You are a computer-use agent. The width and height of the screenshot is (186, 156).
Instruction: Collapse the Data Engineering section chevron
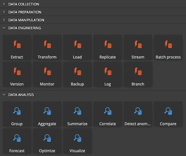4,28
